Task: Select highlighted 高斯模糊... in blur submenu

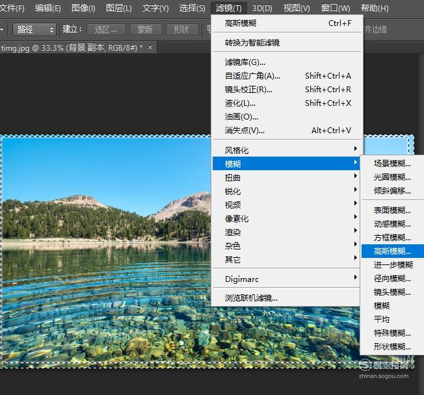Action: coord(393,251)
